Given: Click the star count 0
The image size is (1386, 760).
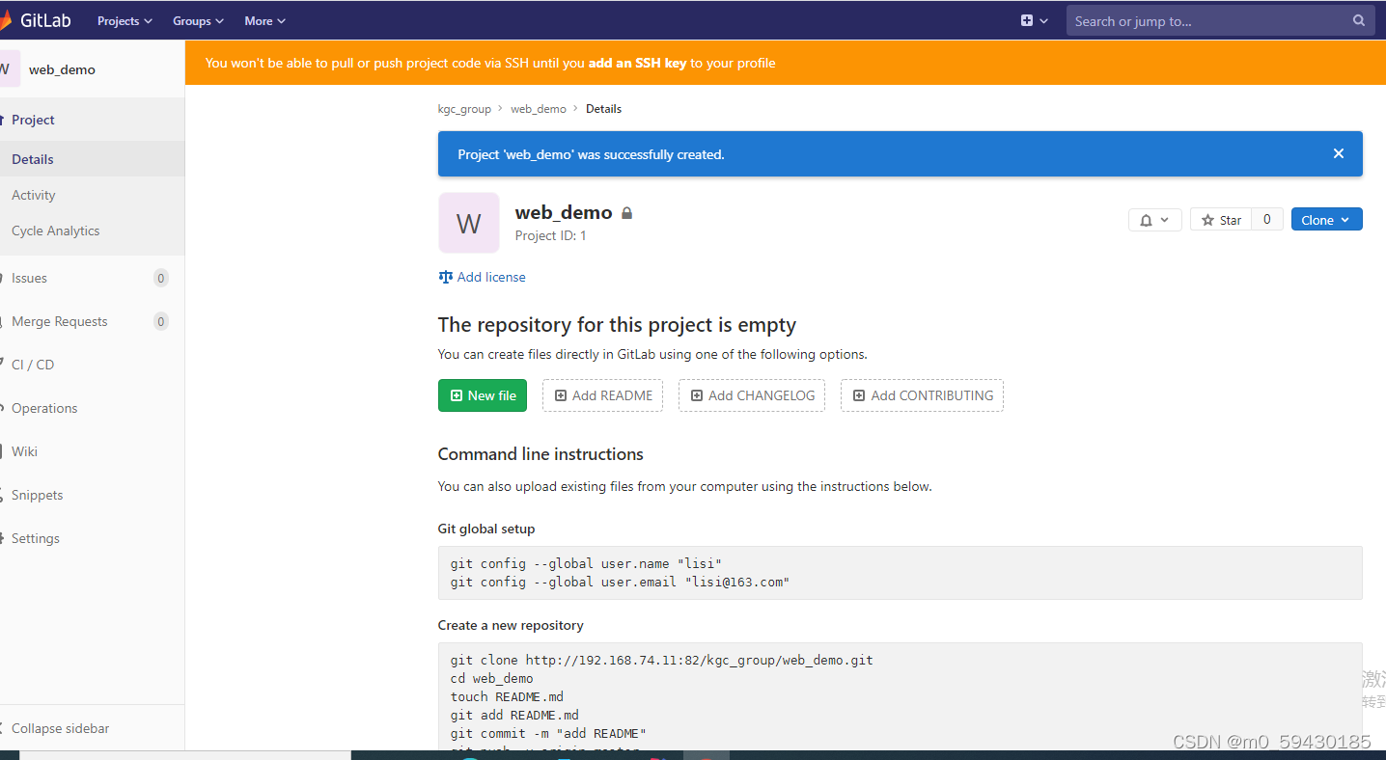Looking at the screenshot, I should click(1267, 219).
